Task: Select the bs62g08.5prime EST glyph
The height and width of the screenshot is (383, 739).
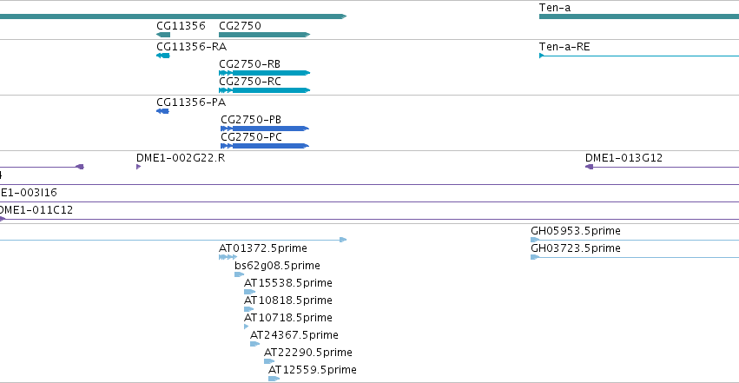Action: (x=240, y=274)
